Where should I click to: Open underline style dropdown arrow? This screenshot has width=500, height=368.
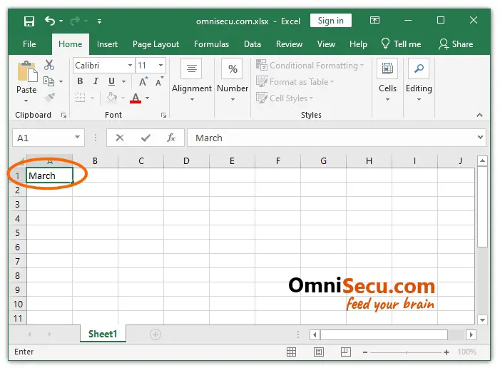coord(123,81)
